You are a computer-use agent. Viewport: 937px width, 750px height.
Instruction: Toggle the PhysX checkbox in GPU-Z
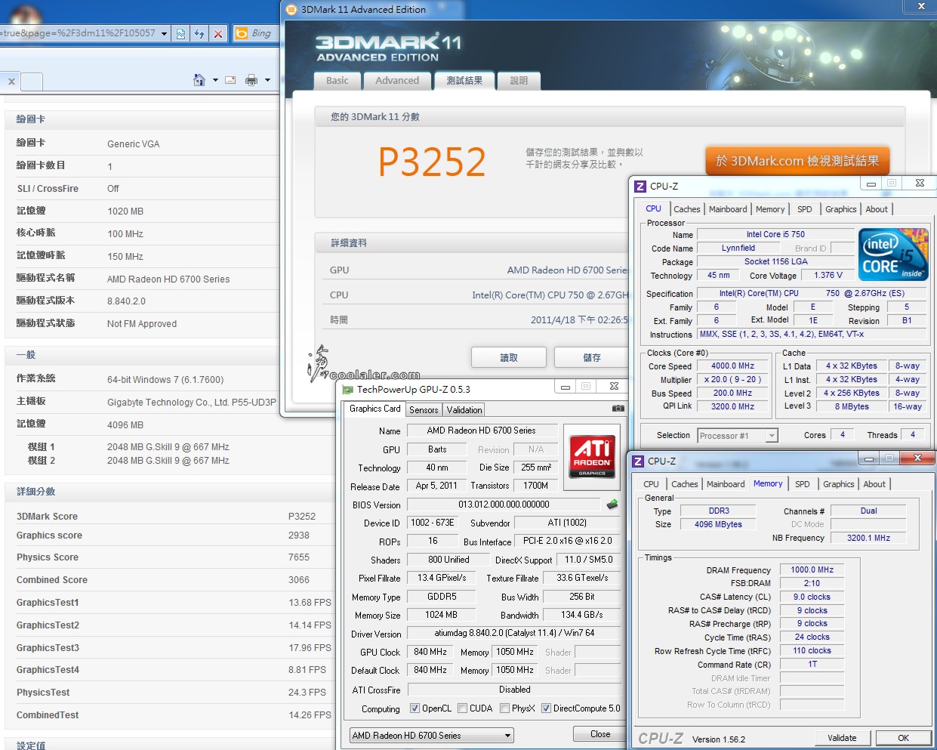tap(504, 708)
